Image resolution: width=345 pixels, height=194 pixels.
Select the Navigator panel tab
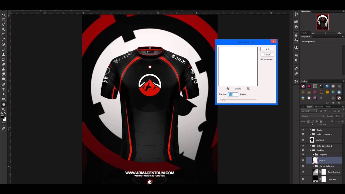coord(306,11)
